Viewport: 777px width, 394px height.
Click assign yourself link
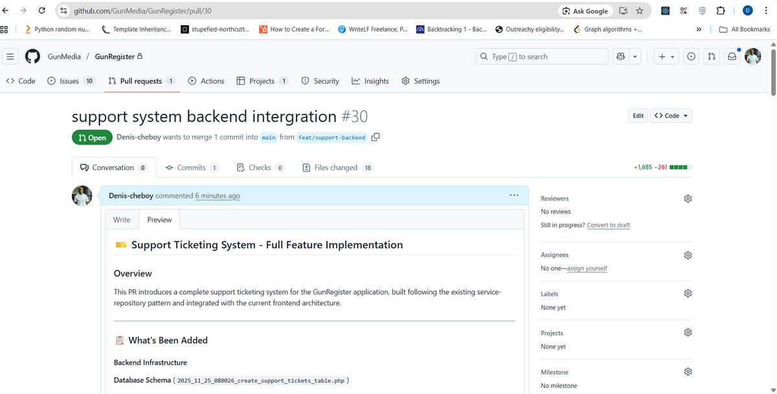pos(587,268)
